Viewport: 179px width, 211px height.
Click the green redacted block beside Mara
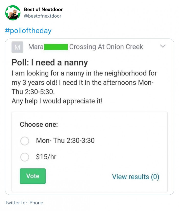[x=56, y=47]
